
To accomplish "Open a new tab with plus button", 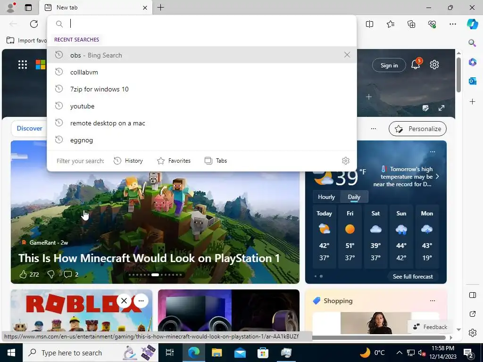I will 160,8.
